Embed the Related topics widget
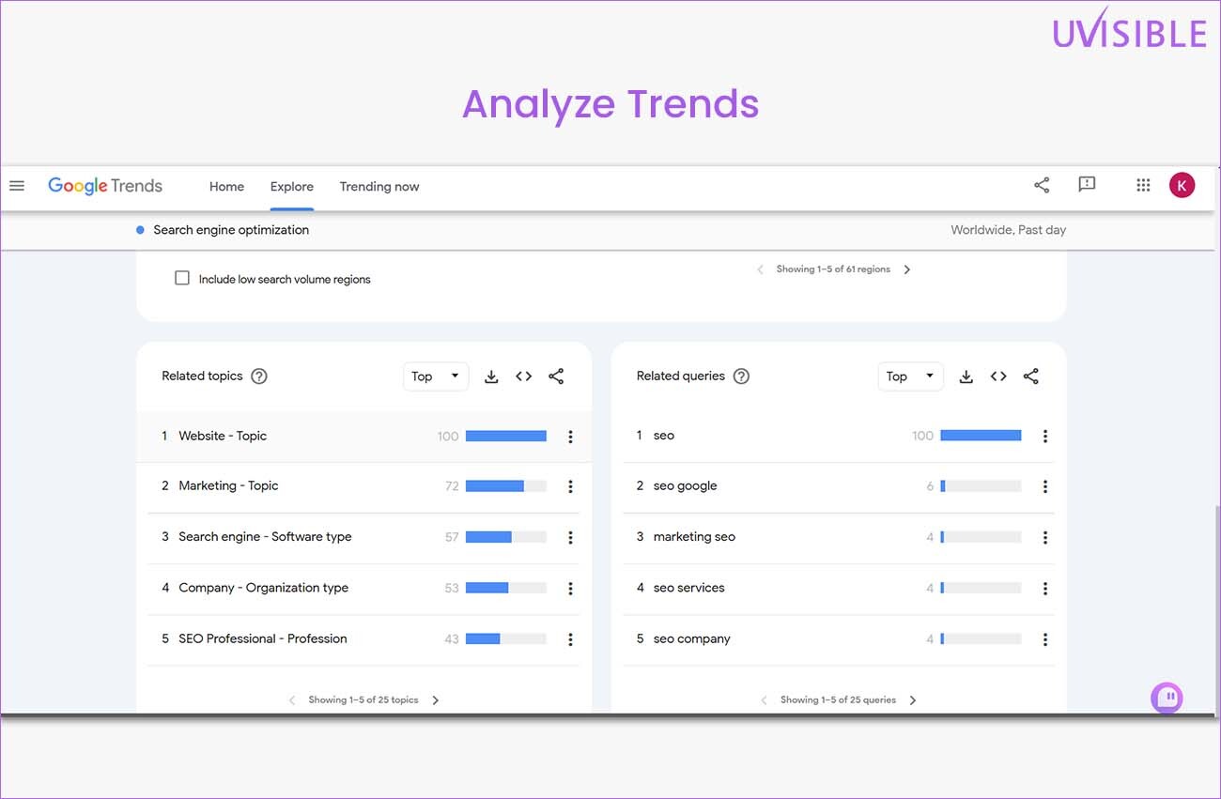The height and width of the screenshot is (799, 1221). [524, 376]
